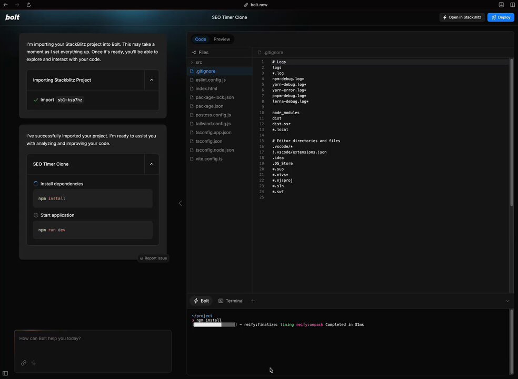Click the file icon next to vite.config.ts
Screen dimensions: 518x379
(192, 158)
